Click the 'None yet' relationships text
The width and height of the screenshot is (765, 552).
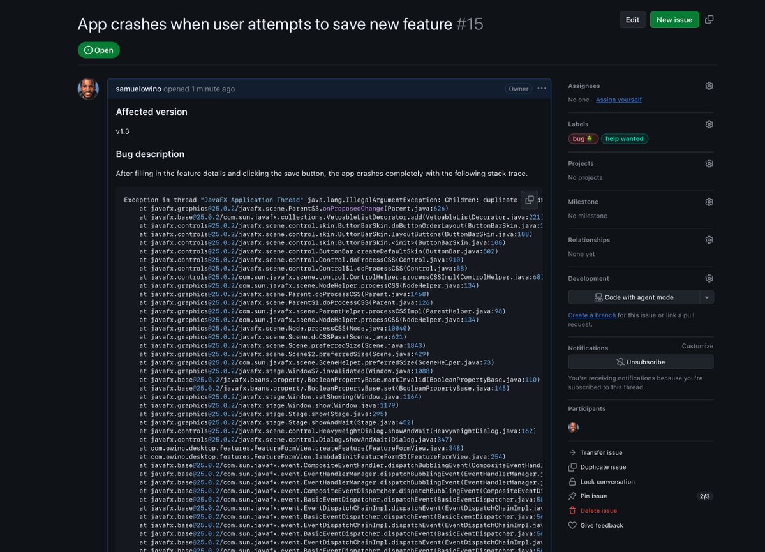coord(581,254)
